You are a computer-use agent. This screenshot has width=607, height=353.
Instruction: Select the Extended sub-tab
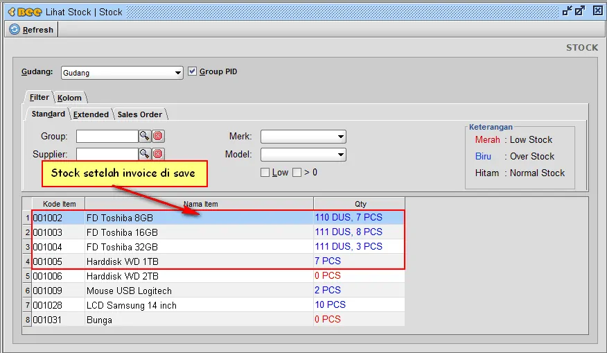(x=91, y=114)
